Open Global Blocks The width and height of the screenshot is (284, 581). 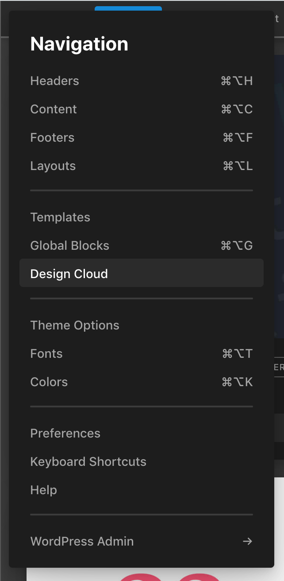[x=142, y=246]
